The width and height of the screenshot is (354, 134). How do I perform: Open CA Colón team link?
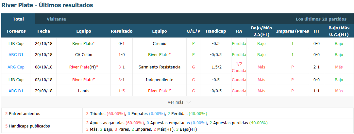click(84, 54)
